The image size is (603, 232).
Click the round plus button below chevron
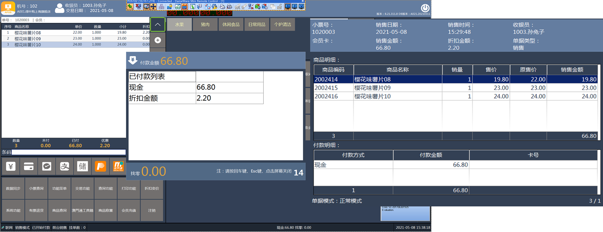click(158, 40)
